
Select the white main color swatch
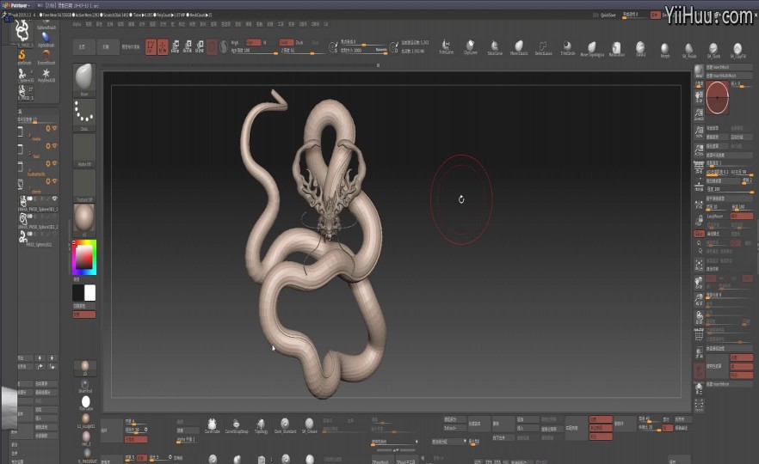pyautogui.click(x=90, y=292)
